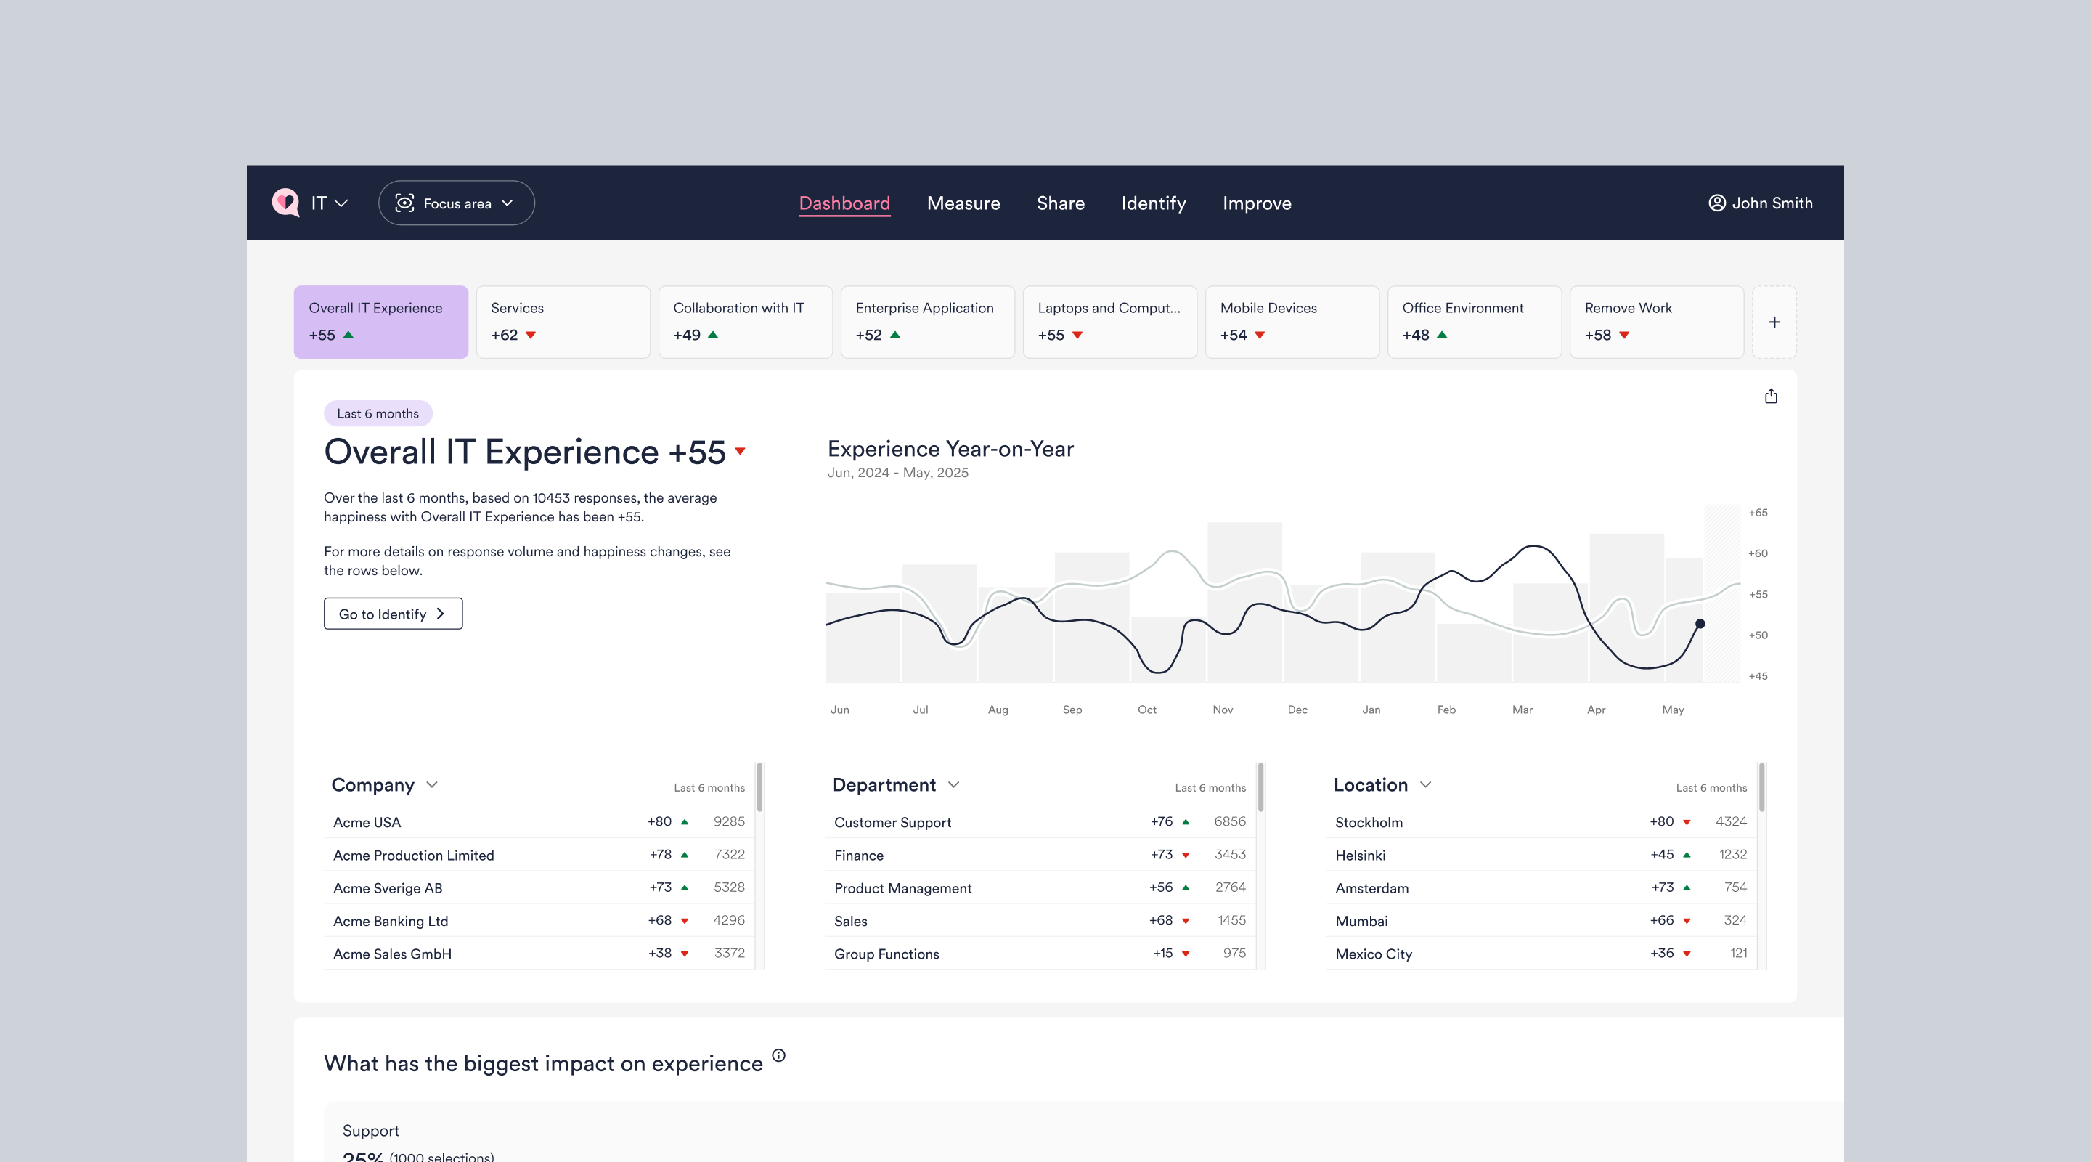Open the Measure tab

coord(963,203)
